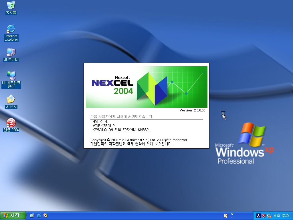Click the Windows Messenger tray icon

(269, 216)
